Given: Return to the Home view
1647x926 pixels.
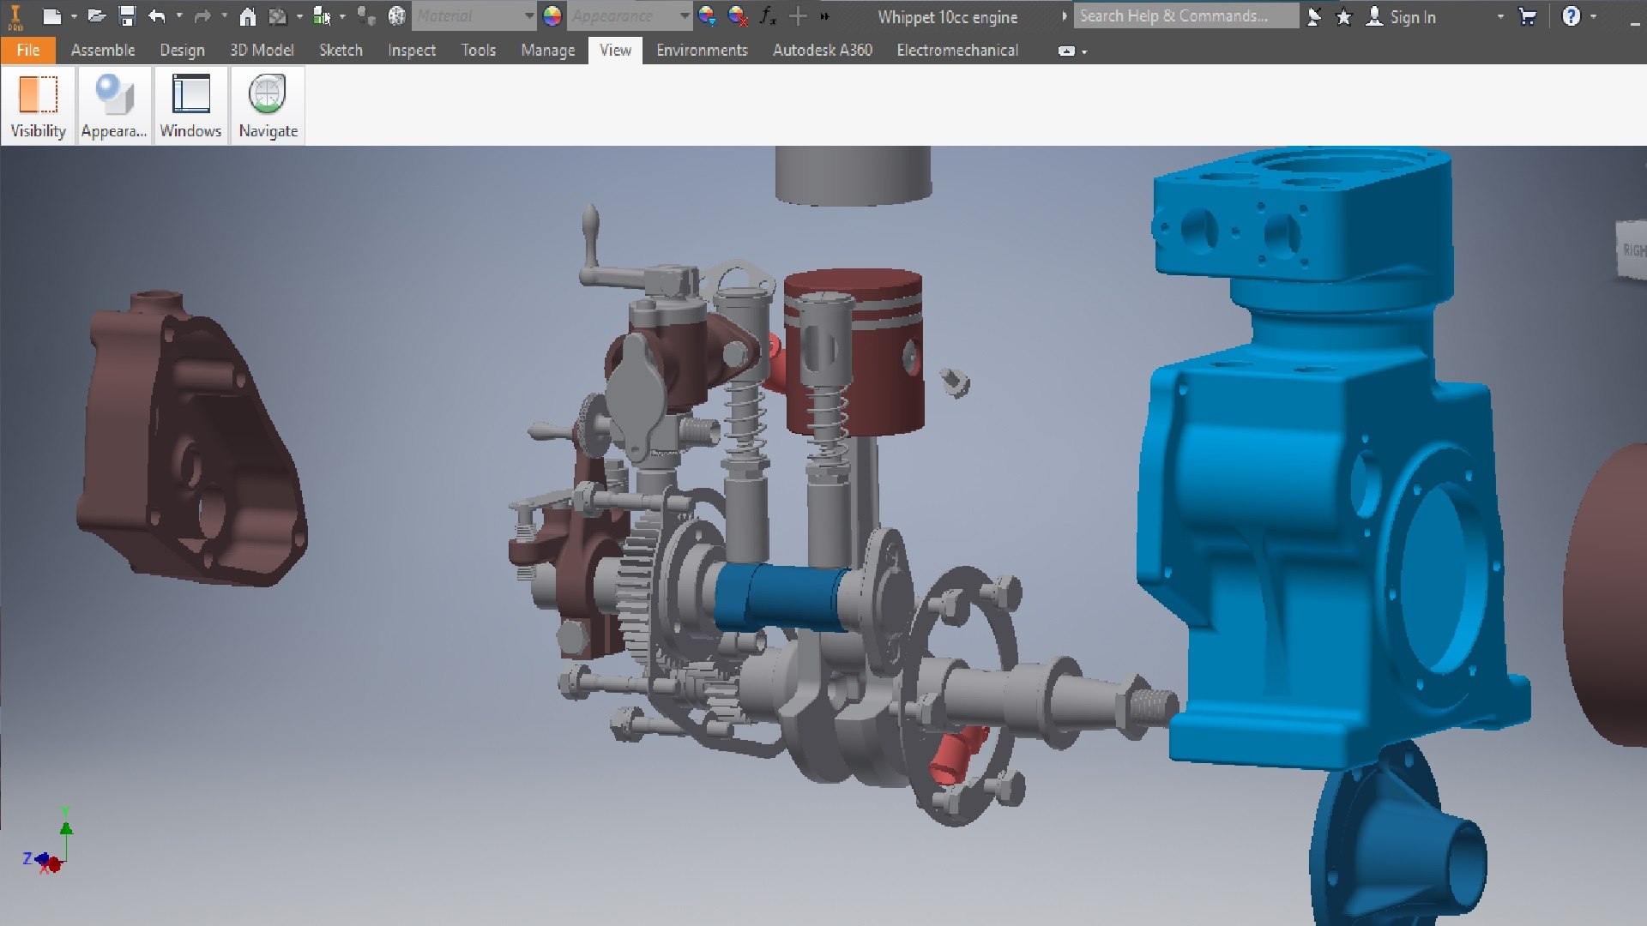Looking at the screenshot, I should 247,15.
